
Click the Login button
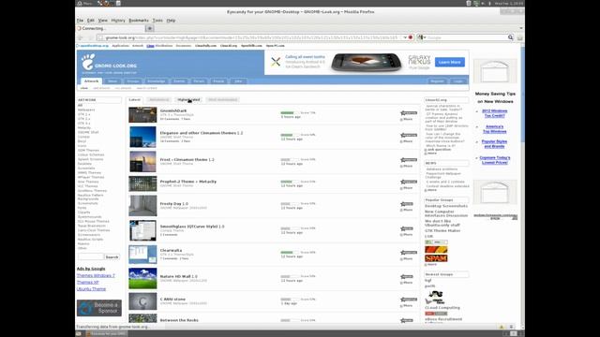[458, 81]
